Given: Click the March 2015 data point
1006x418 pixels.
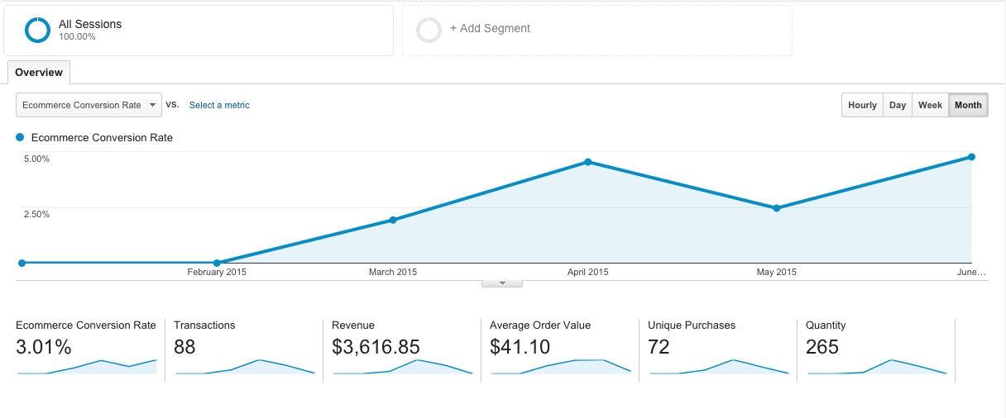Looking at the screenshot, I should click(393, 220).
